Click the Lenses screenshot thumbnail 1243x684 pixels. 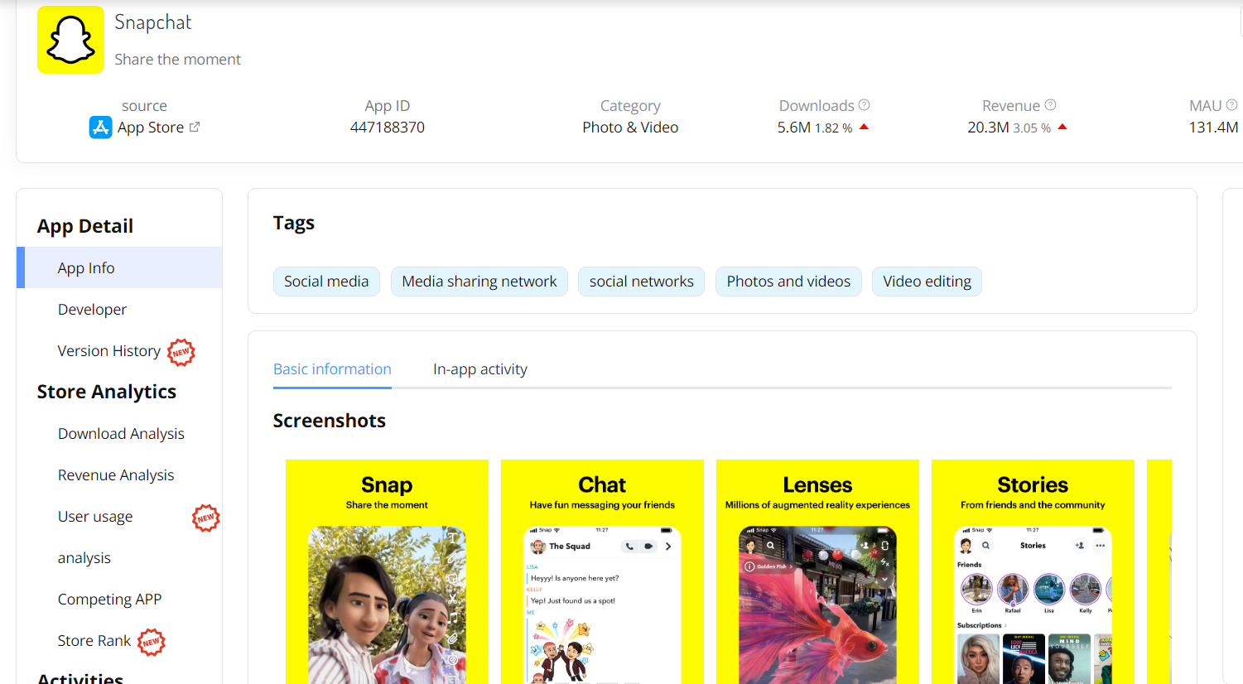tap(817, 571)
